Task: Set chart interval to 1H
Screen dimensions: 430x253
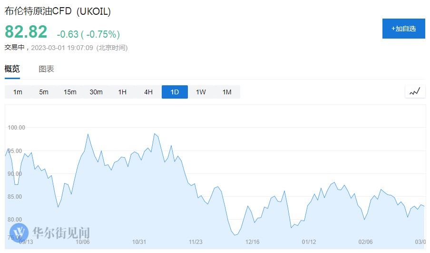Action: coord(122,92)
